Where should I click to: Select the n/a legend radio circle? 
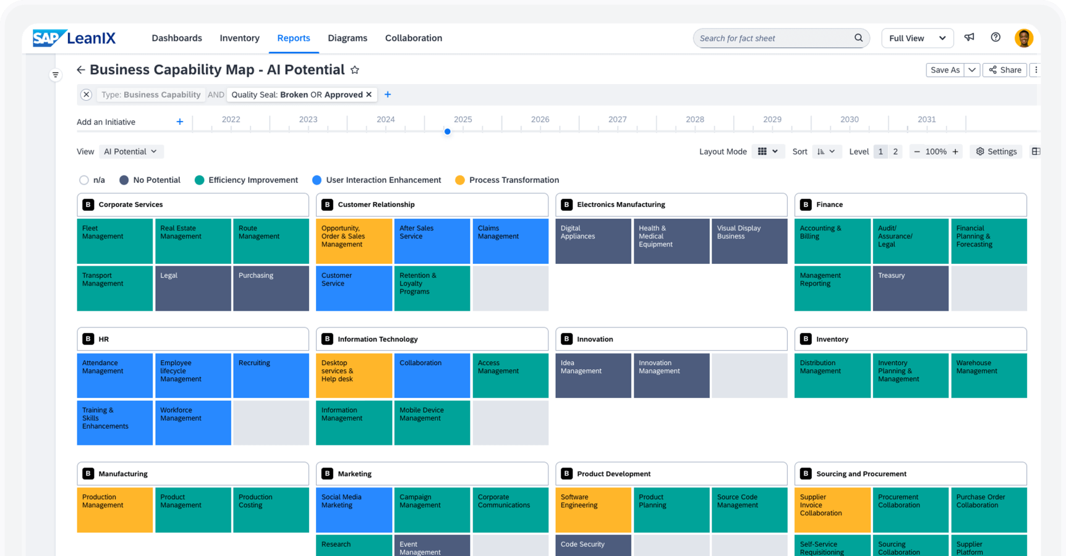[x=84, y=180]
